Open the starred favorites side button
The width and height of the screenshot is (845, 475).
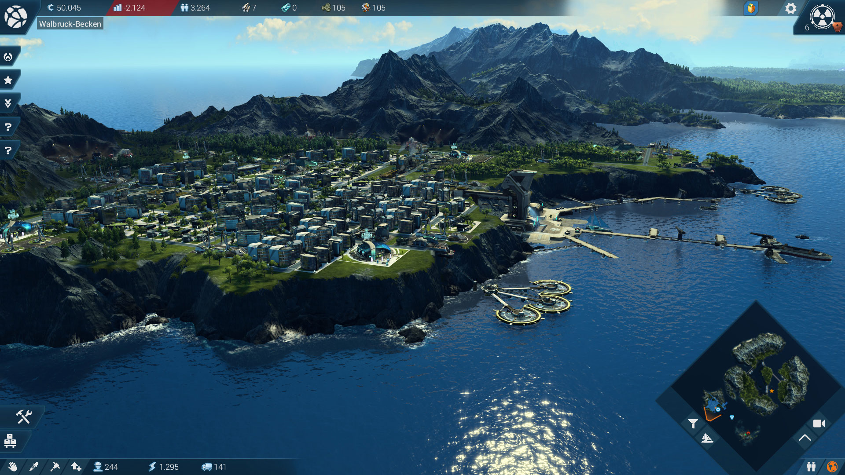(x=8, y=80)
